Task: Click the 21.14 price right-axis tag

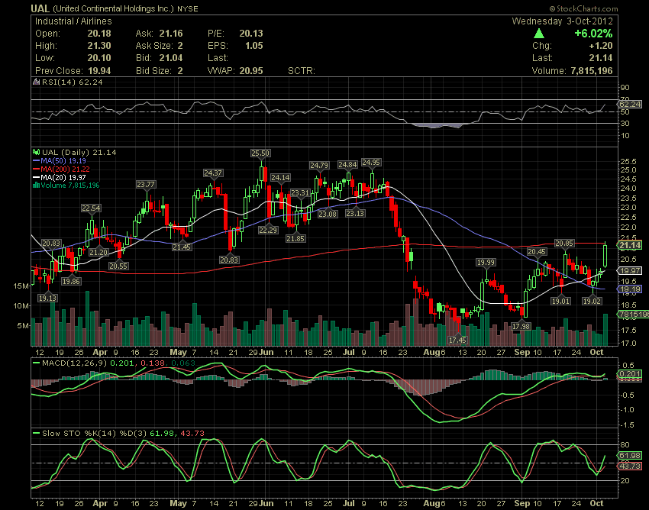Action: (630, 246)
